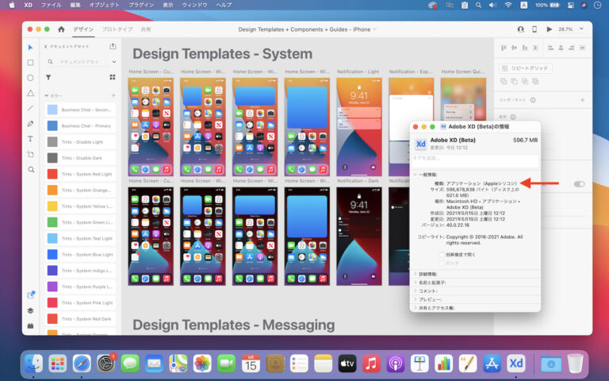
Task: Click the desktop preview play button
Action: [549, 29]
